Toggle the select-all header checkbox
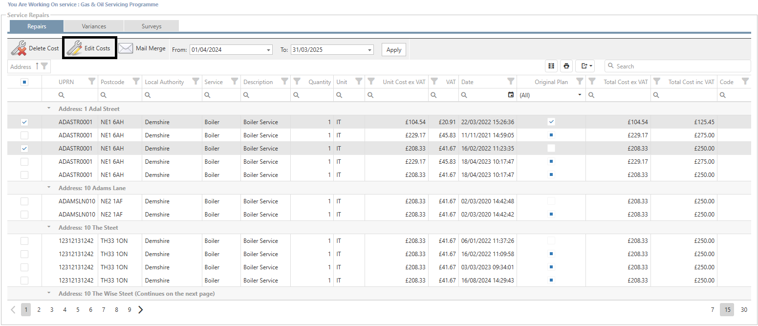Viewport: 758px width, 326px height. click(24, 82)
